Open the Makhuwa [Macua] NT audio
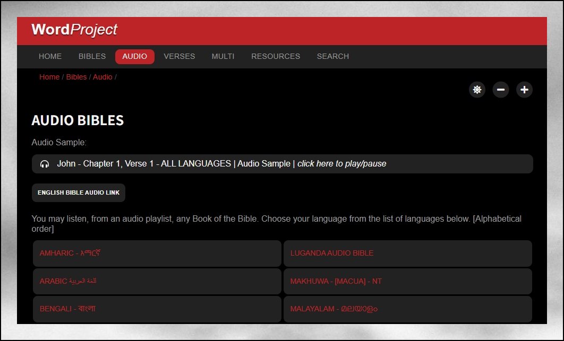 pyautogui.click(x=407, y=281)
